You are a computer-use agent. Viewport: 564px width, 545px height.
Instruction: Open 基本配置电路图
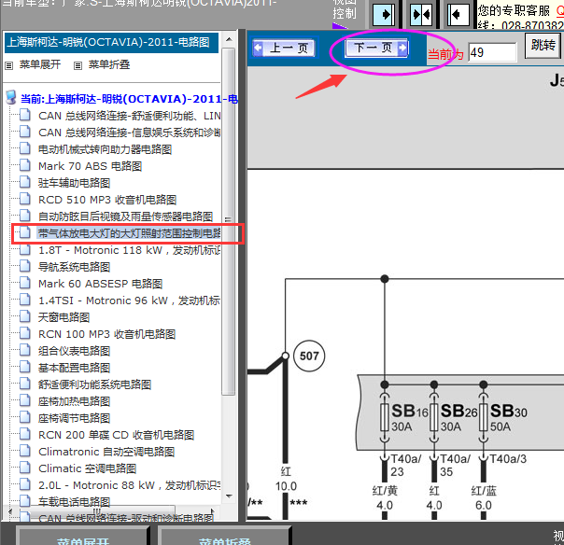tap(74, 368)
